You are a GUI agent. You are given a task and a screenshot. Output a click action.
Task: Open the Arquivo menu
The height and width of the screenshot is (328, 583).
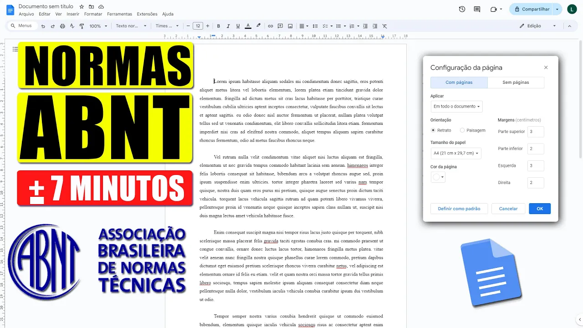[26, 14]
